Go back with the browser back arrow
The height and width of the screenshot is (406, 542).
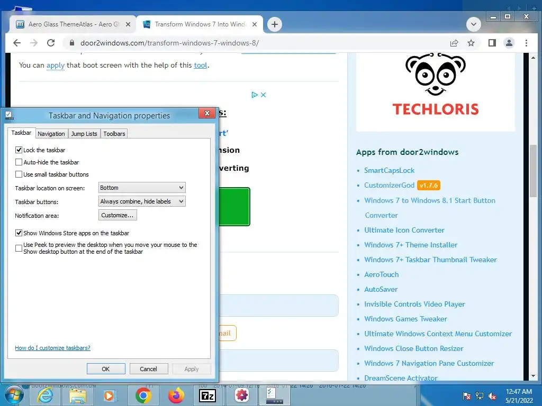click(x=17, y=43)
